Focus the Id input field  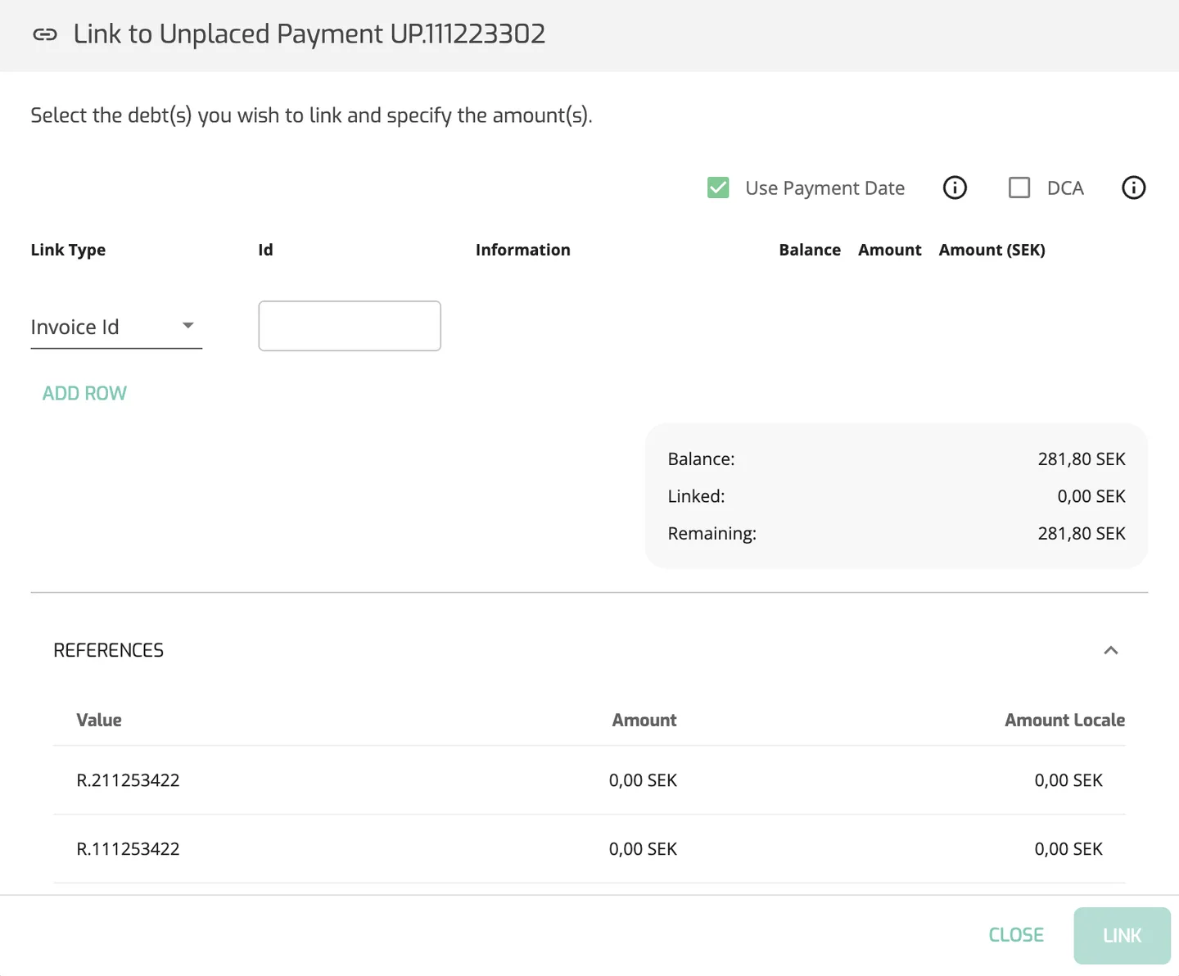pyautogui.click(x=350, y=326)
